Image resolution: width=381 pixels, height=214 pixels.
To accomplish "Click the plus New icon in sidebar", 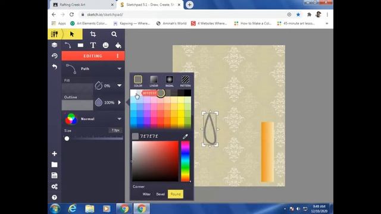I will pos(54,153).
